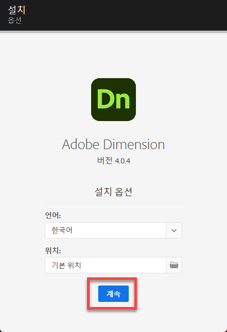227x332 pixels.
Task: Click the Adobe Dimension Dn app icon
Action: [x=113, y=100]
